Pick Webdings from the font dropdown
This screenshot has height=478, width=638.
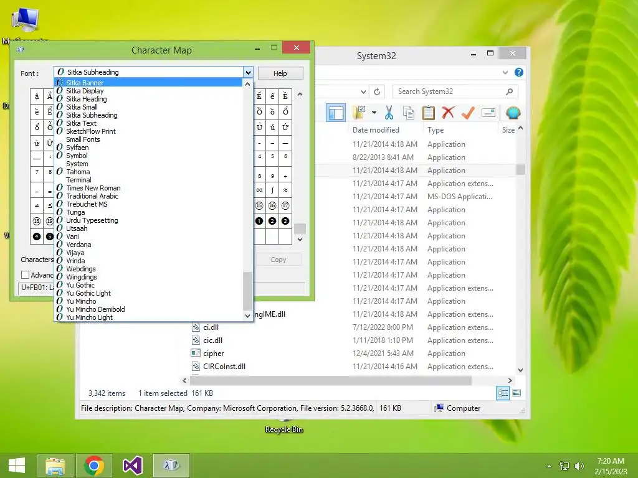click(x=148, y=269)
